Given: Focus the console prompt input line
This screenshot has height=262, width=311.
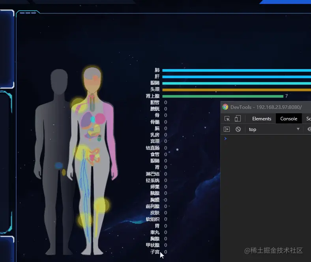Looking at the screenshot, I should [x=268, y=138].
